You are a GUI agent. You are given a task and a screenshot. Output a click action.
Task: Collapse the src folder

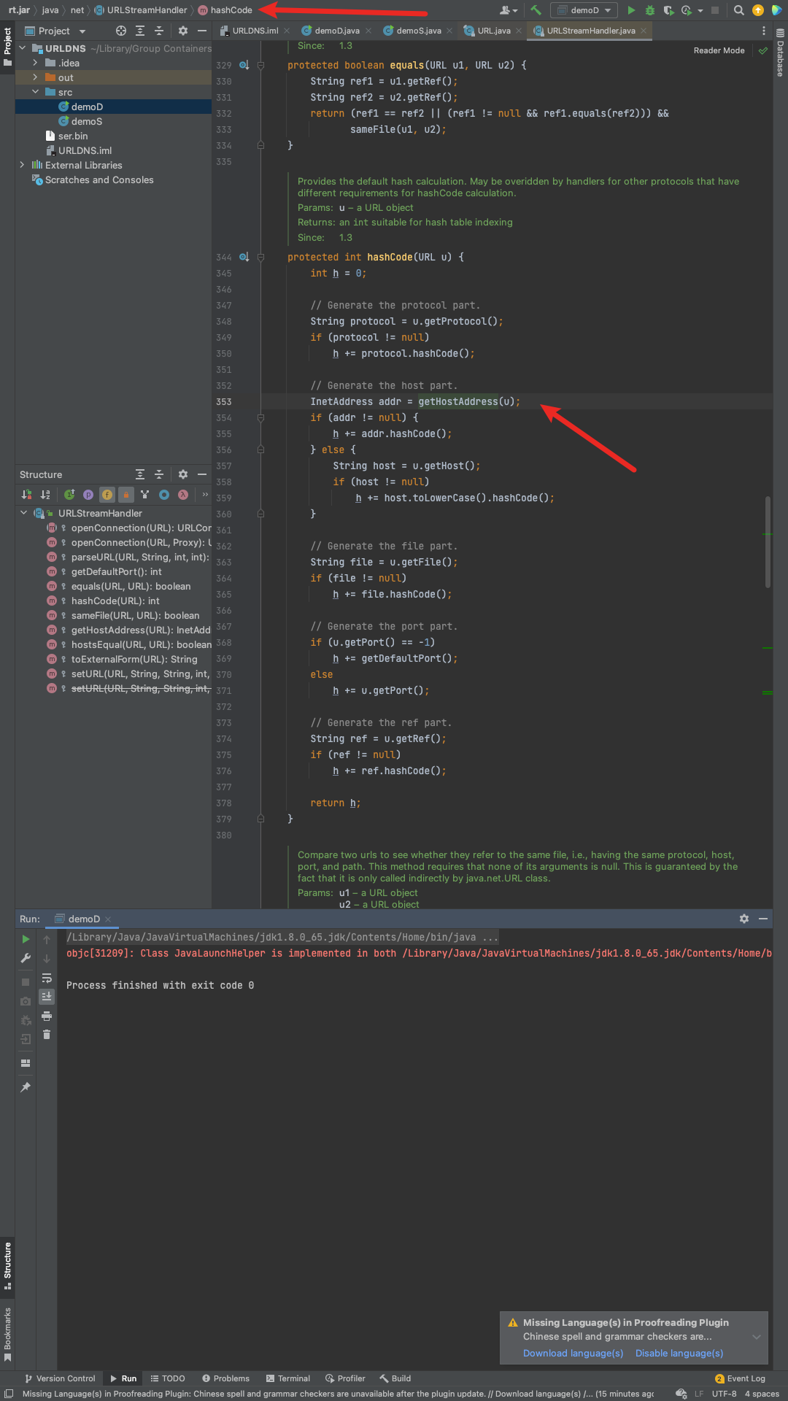35,92
